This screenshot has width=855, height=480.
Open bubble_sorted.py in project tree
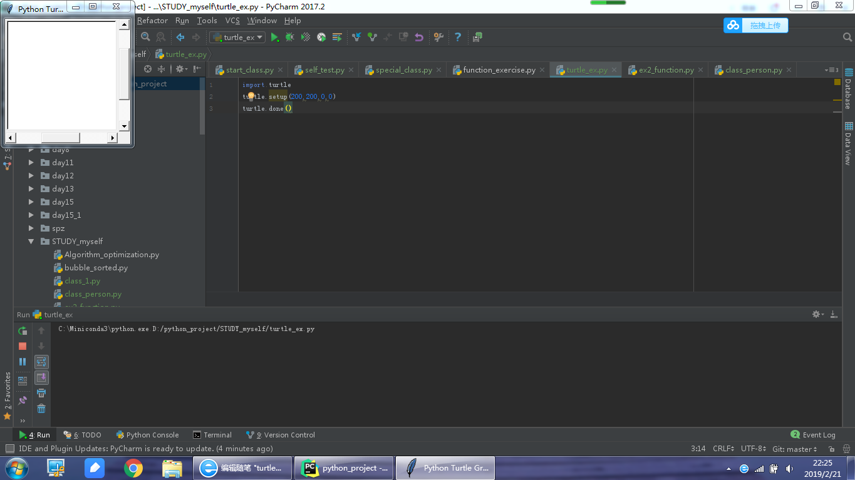point(96,268)
